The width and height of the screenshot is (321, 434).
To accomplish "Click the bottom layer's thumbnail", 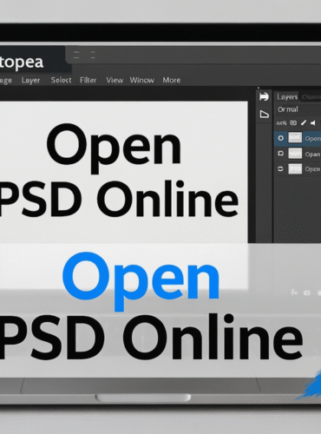I will [x=295, y=168].
